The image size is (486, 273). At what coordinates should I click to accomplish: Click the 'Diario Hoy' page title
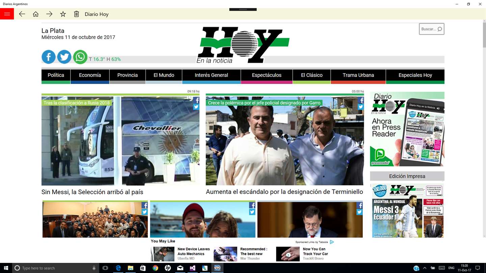[97, 14]
